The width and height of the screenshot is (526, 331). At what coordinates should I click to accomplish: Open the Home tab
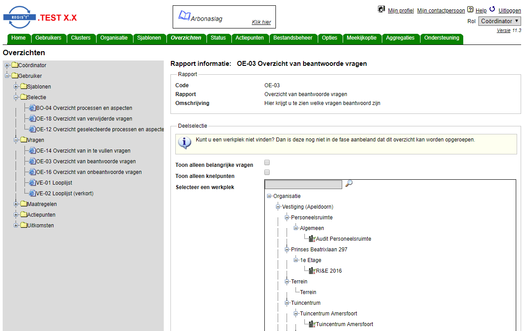coord(18,38)
